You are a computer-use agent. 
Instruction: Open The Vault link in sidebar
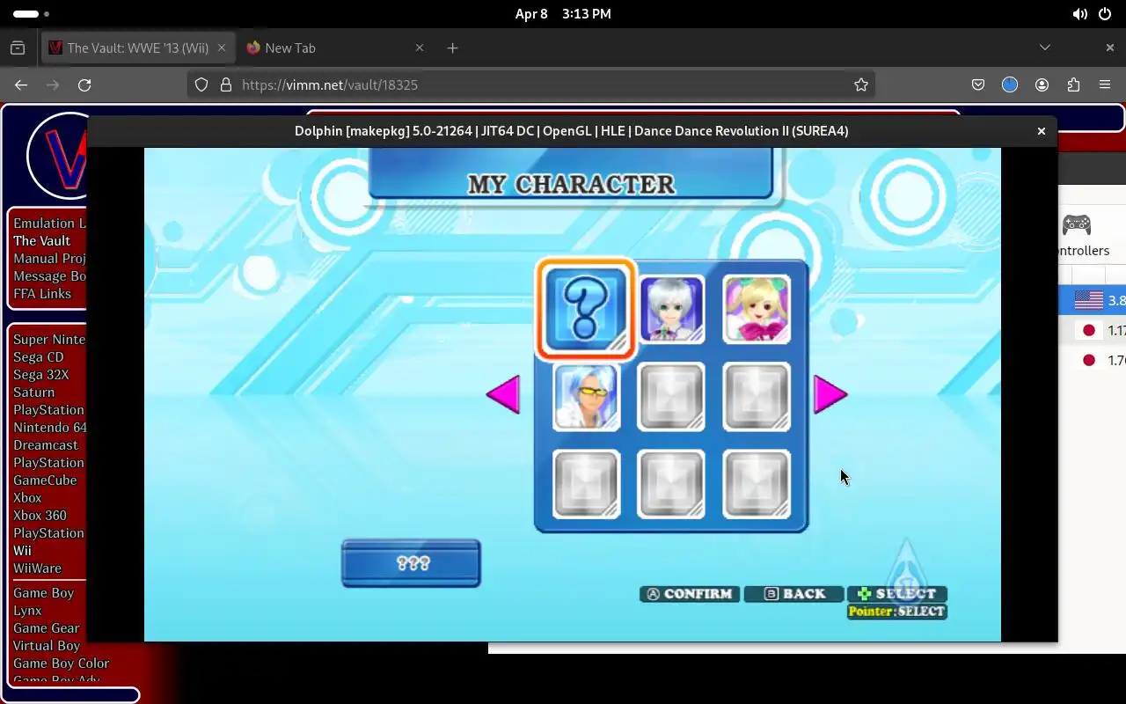pyautogui.click(x=41, y=240)
